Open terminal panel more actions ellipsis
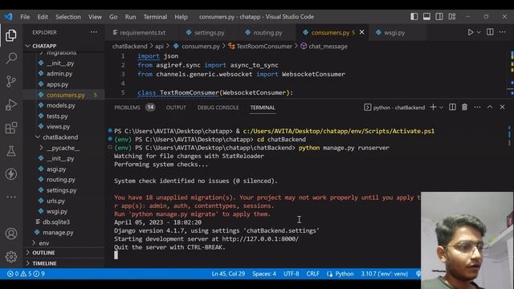The height and width of the screenshot is (289, 514). [477, 107]
